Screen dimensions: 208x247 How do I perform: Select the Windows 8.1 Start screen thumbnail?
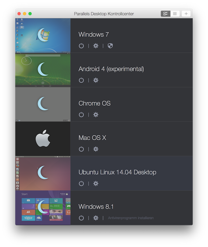[x=43, y=207]
